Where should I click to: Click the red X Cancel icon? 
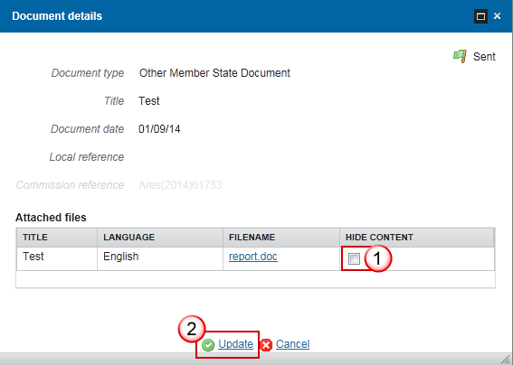coord(266,345)
